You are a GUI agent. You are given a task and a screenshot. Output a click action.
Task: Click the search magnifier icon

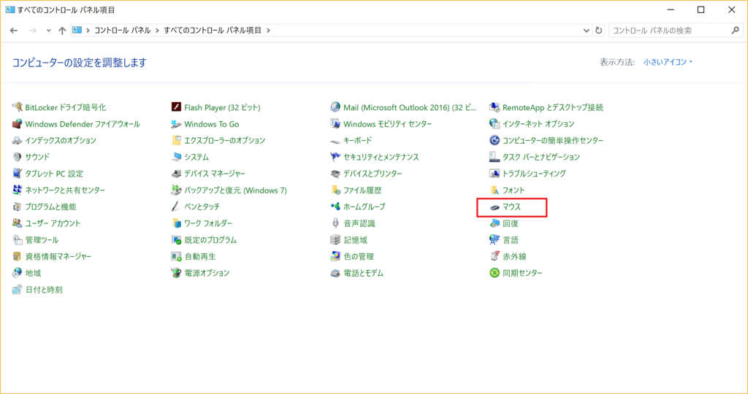click(735, 31)
